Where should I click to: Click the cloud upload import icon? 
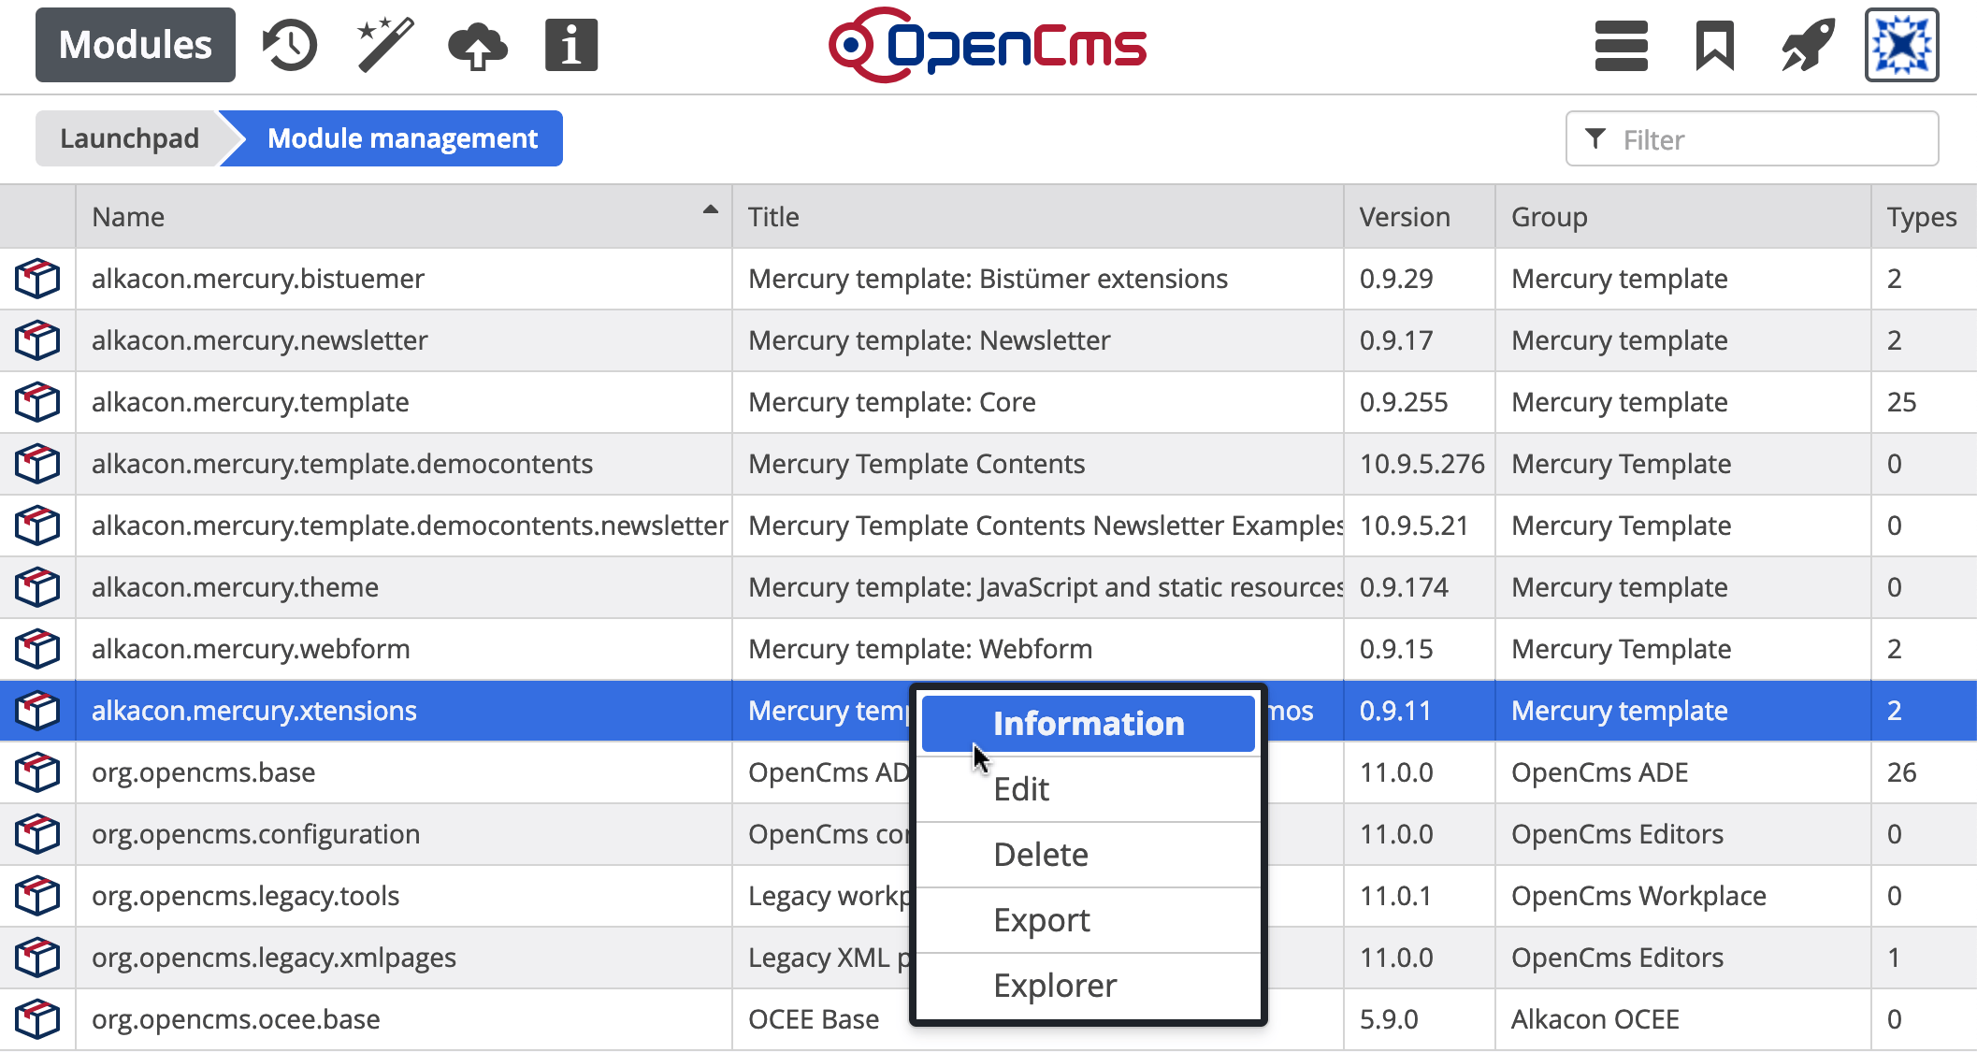(x=478, y=45)
